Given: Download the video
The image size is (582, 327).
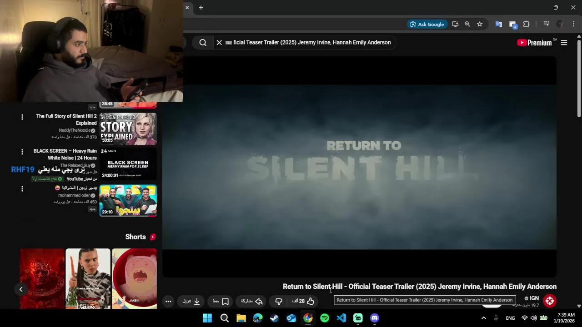Looking at the screenshot, I should point(191,301).
